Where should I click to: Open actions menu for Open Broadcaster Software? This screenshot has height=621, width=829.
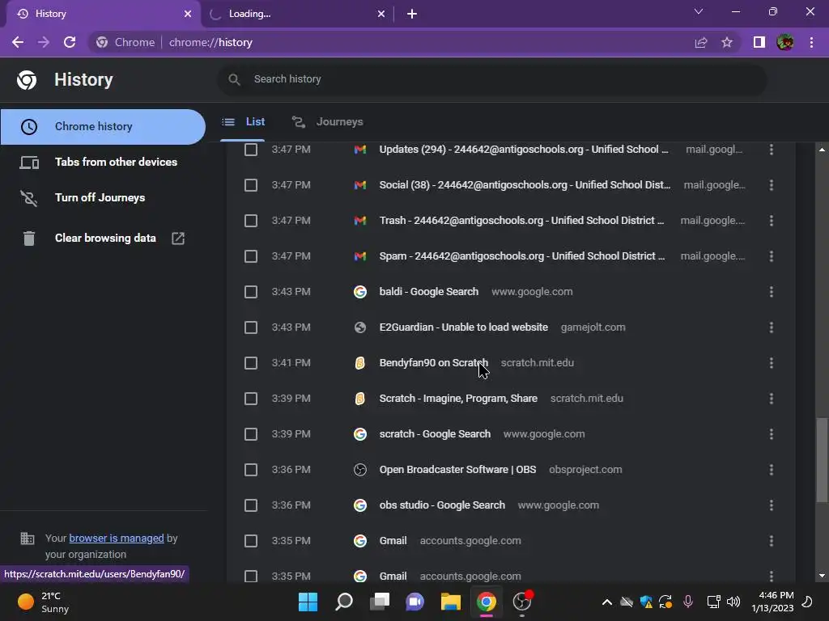click(x=772, y=470)
